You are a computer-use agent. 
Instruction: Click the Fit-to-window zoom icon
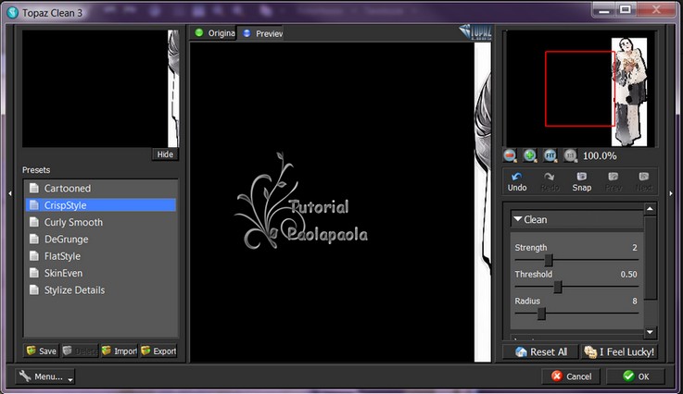[x=550, y=155]
